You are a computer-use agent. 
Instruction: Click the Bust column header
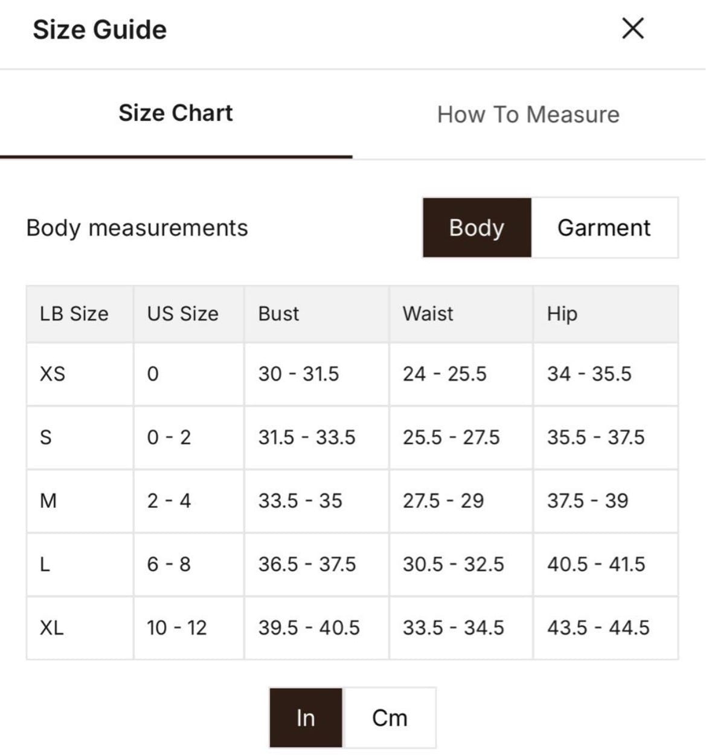[x=278, y=314]
